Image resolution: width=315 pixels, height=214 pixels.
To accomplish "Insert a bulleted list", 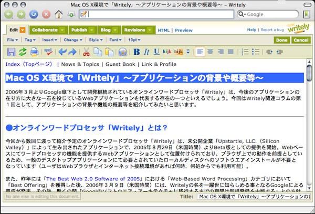I will [256, 52].
